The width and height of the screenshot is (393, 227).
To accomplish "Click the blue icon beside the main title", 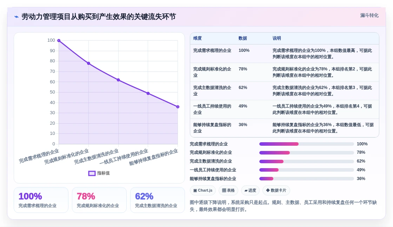I will (x=16, y=17).
